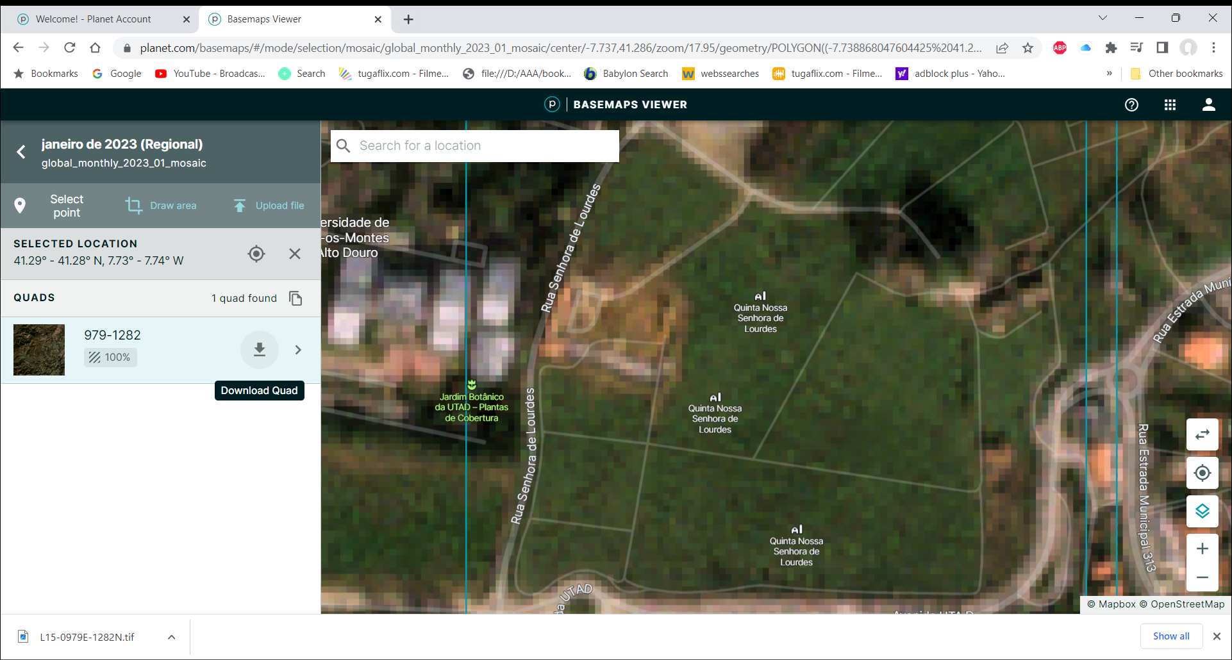Open the help icon in the header
Viewport: 1232px width, 660px height.
click(1132, 104)
